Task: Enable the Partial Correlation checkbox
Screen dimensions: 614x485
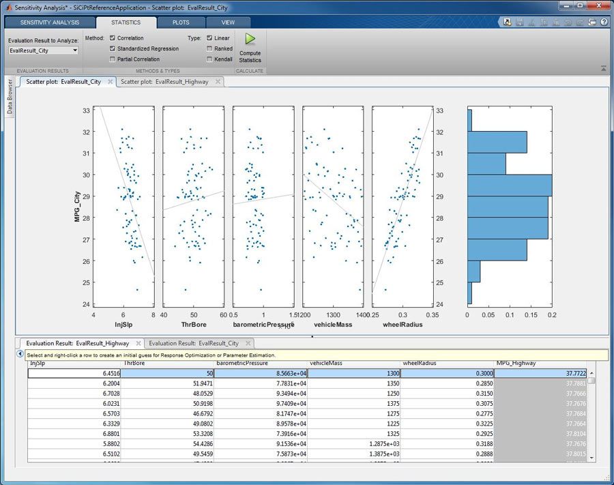Action: coord(111,59)
